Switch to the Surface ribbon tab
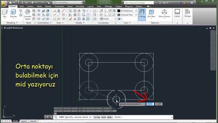 pyautogui.click(x=30, y=6)
